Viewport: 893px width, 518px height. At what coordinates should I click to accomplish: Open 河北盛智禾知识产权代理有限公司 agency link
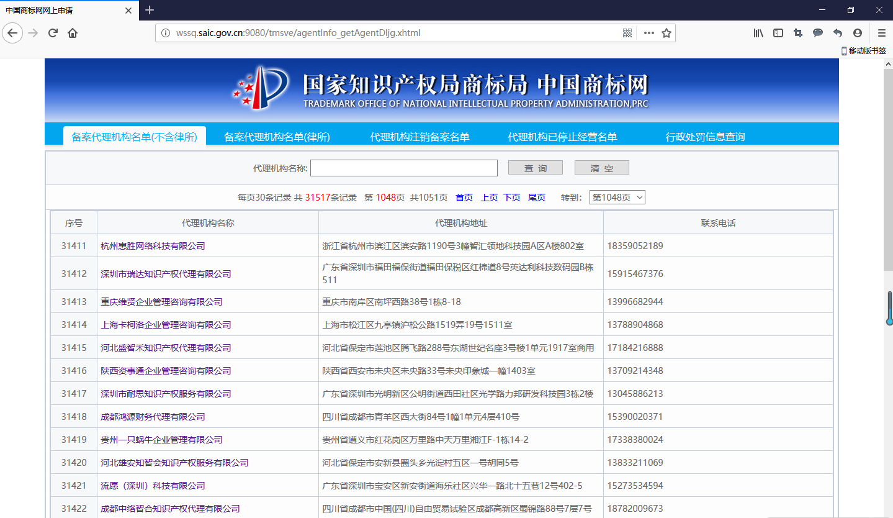coord(166,348)
